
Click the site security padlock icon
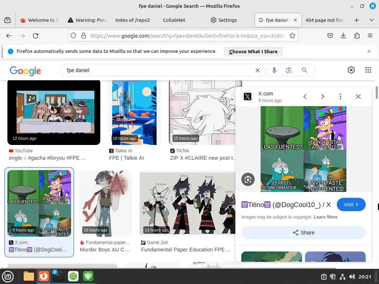[84, 36]
